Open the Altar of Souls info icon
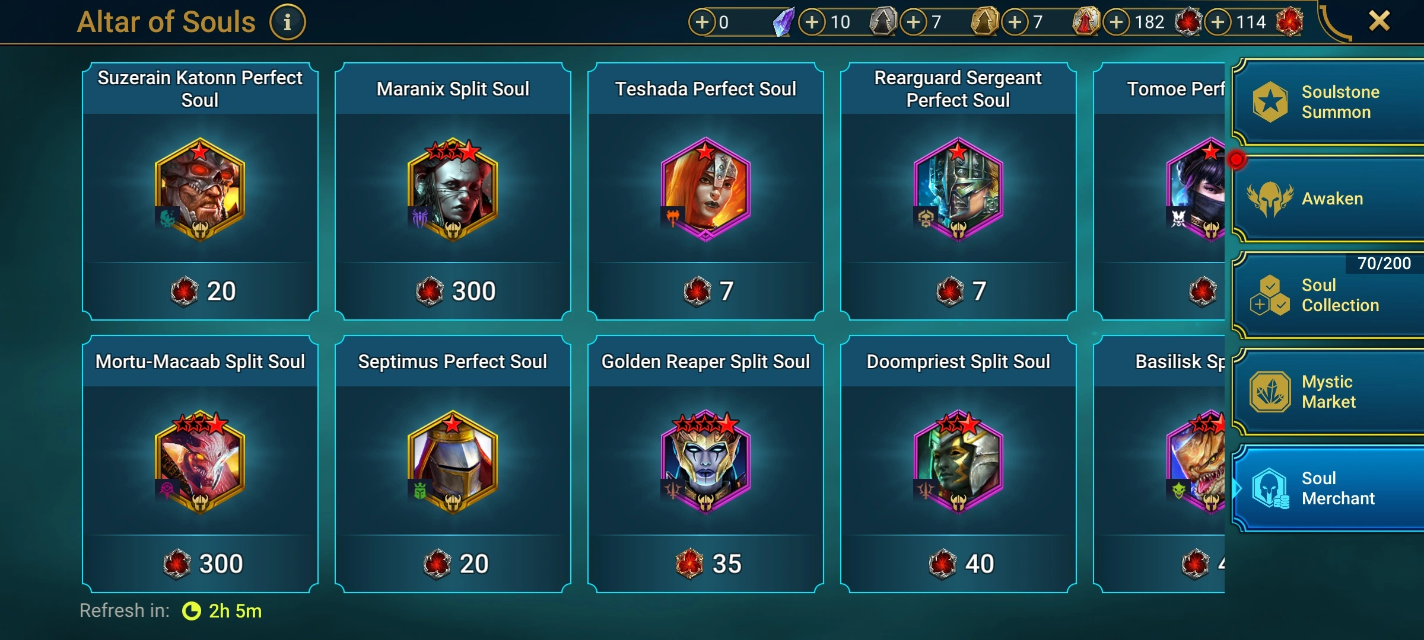Screen dimensions: 1424x640 point(288,23)
